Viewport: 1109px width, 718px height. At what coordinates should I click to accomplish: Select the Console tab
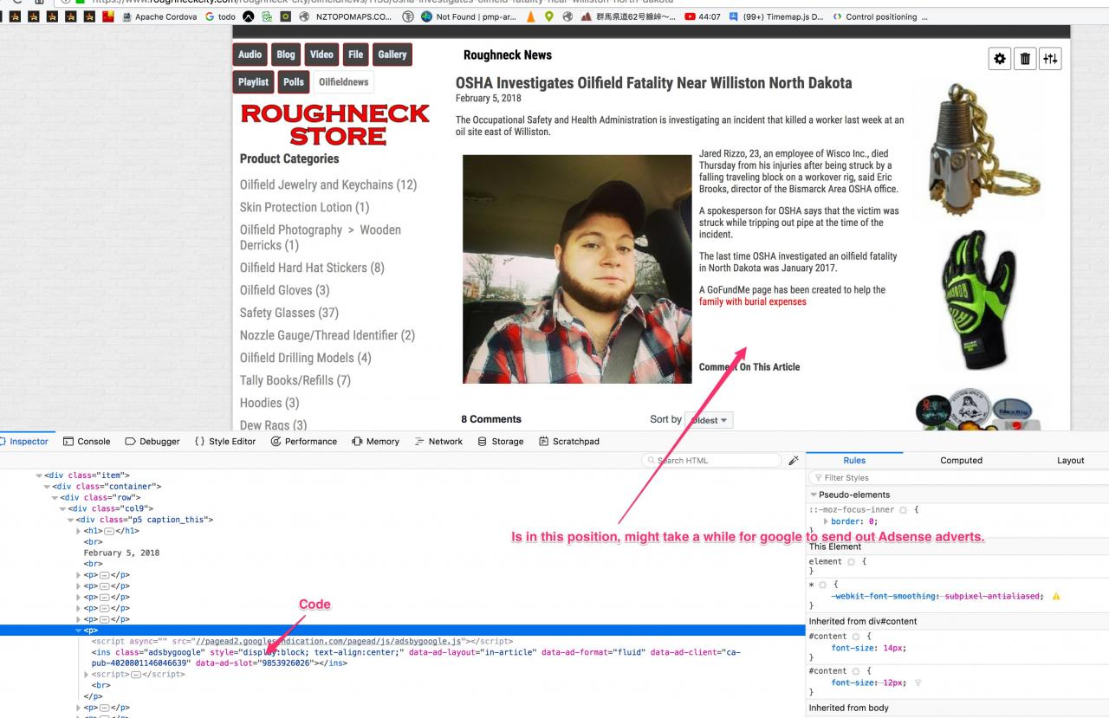coord(87,441)
